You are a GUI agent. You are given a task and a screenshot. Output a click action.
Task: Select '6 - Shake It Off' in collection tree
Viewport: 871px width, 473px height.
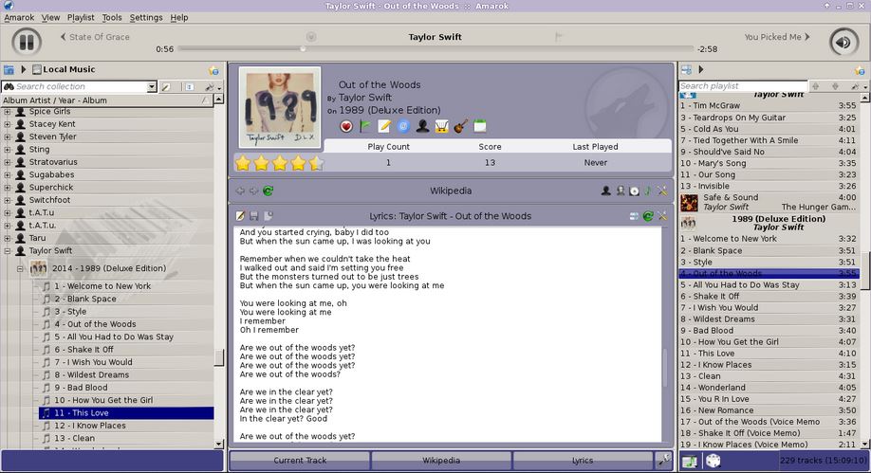[83, 349]
